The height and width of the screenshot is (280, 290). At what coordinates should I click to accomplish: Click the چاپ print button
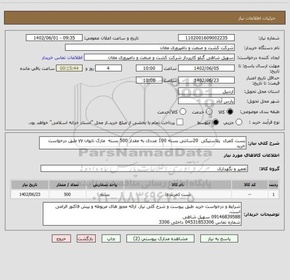coord(111,239)
